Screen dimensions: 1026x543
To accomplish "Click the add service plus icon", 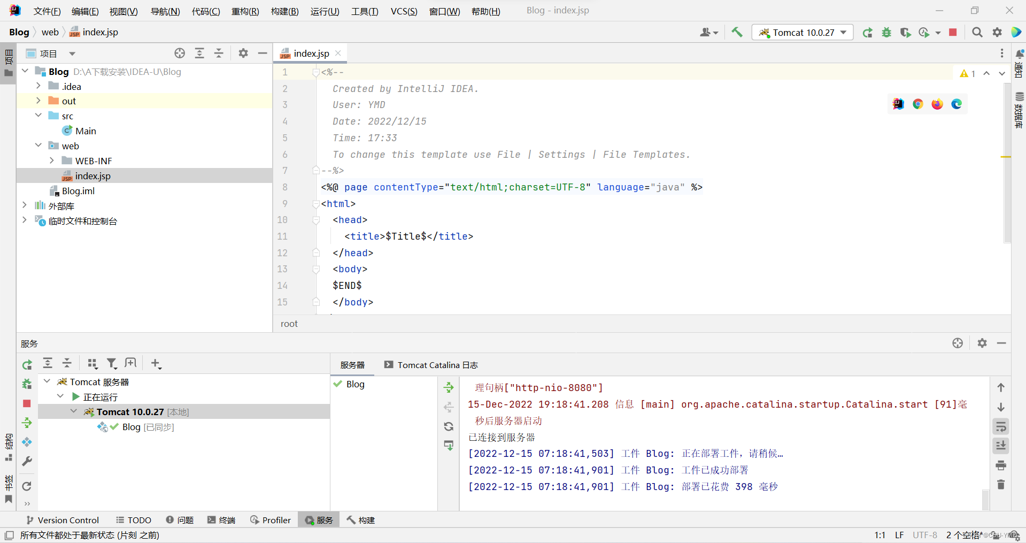I will coord(156,364).
